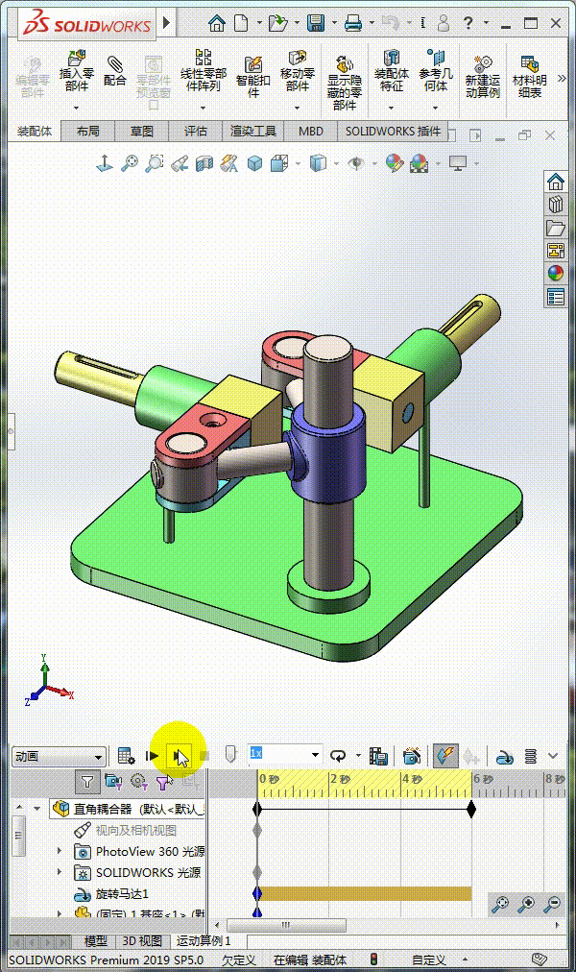Viewport: 576px width, 972px height.
Task: Open Section View tool
Action: [x=204, y=163]
